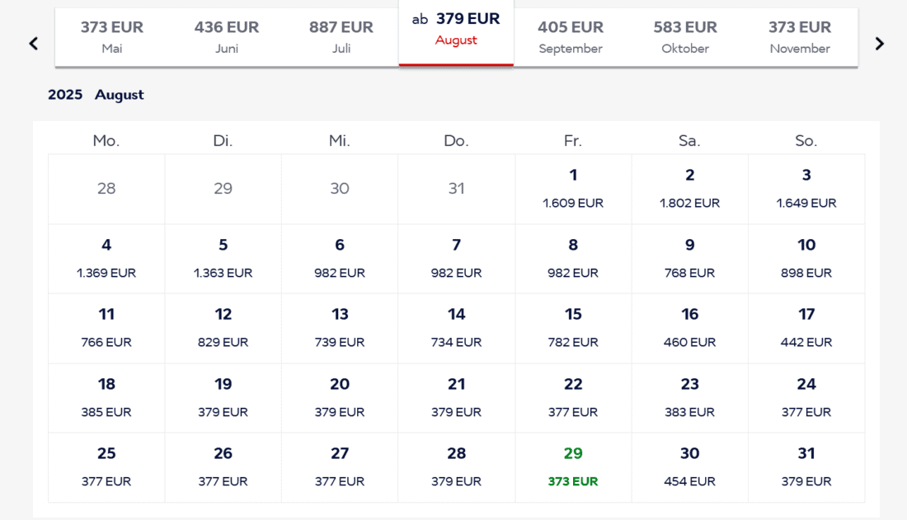Pick August 14 for 734 EUR
The image size is (907, 520).
tap(457, 328)
